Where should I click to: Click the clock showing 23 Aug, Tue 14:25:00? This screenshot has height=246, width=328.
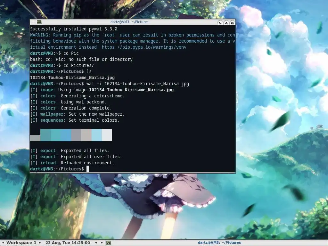click(68, 243)
